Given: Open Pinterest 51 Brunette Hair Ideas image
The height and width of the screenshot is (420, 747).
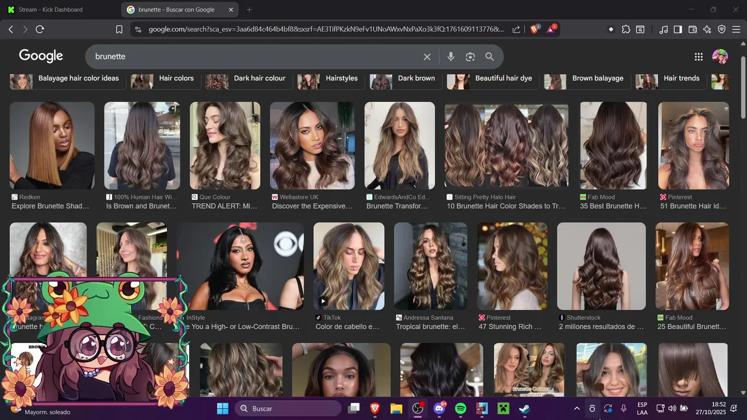Looking at the screenshot, I should (693, 145).
